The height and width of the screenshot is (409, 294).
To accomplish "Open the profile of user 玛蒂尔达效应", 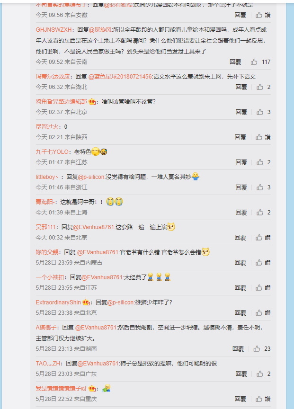I will pyautogui.click(x=53, y=76).
